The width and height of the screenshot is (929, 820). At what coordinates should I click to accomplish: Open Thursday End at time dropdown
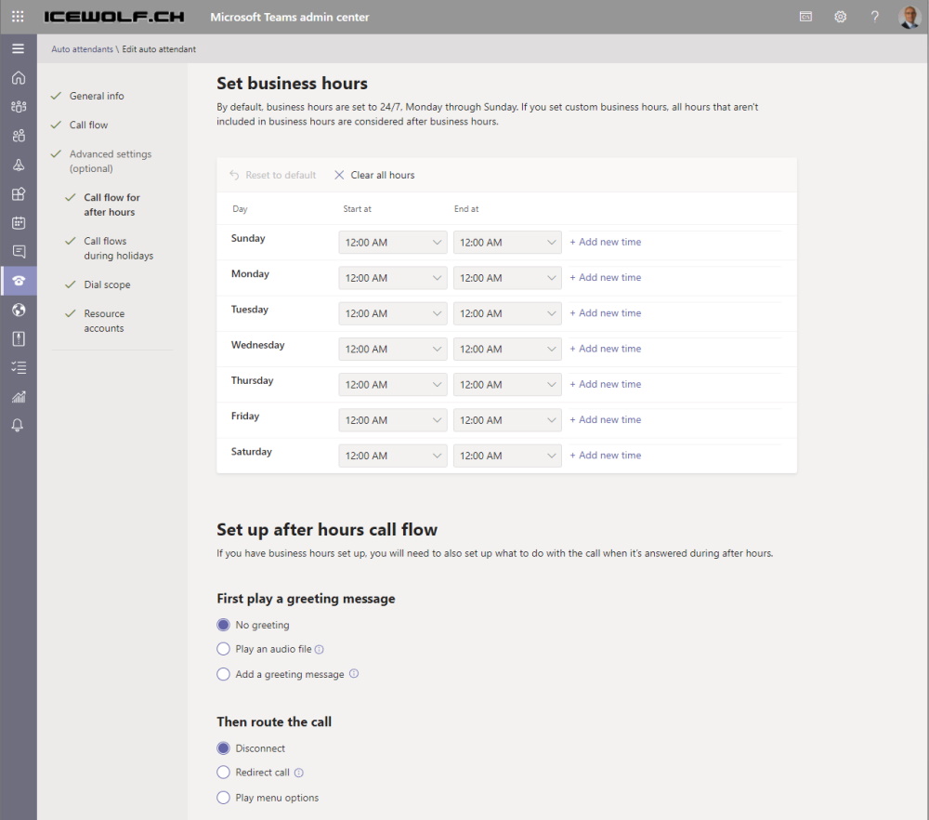tap(507, 385)
